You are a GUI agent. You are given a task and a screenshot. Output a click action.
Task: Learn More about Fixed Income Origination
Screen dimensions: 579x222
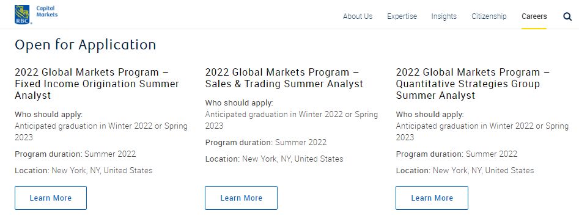tap(51, 198)
